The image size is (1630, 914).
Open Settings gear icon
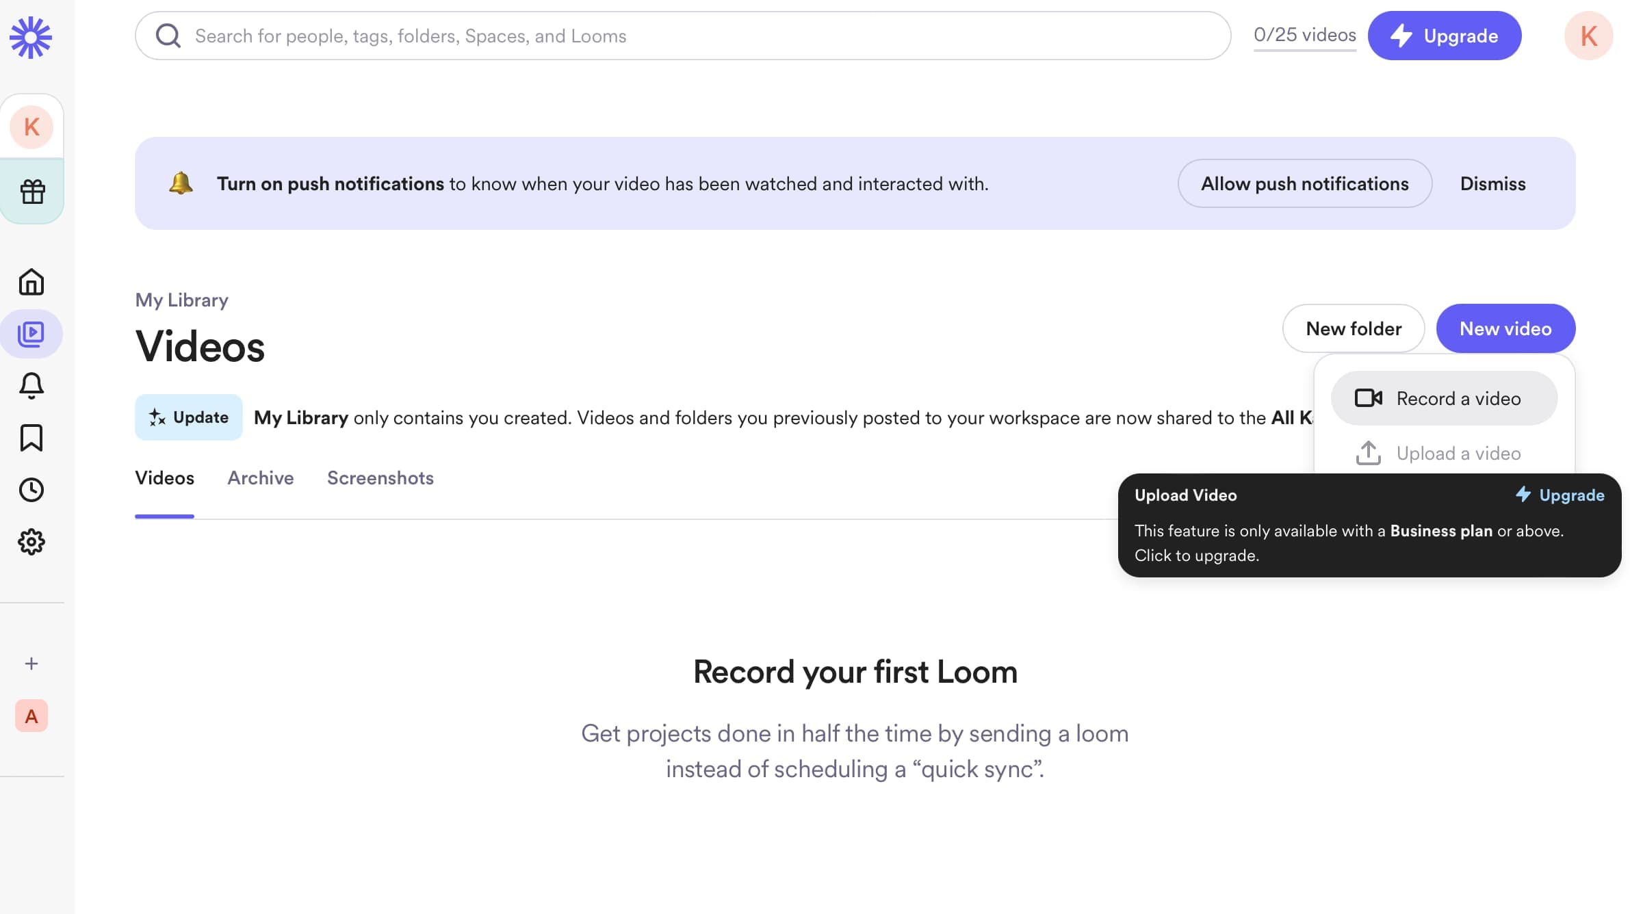click(x=31, y=542)
